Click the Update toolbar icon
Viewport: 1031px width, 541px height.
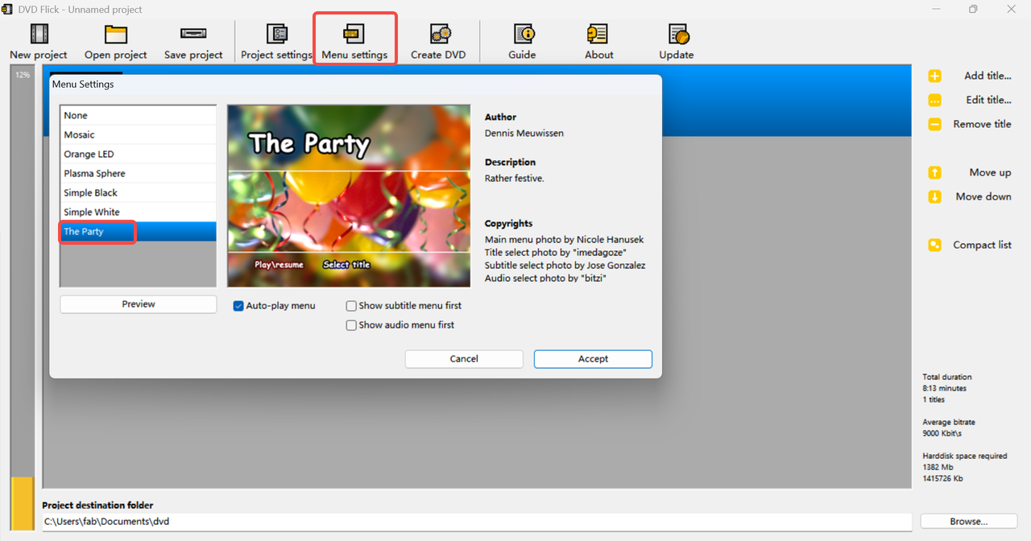[678, 34]
